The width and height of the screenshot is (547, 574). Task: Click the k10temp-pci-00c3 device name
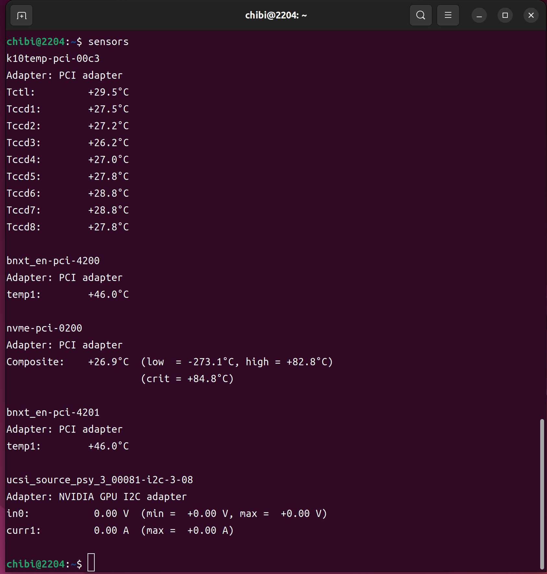pos(53,59)
